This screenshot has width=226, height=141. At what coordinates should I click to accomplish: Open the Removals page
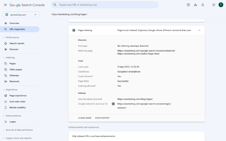point(14,81)
